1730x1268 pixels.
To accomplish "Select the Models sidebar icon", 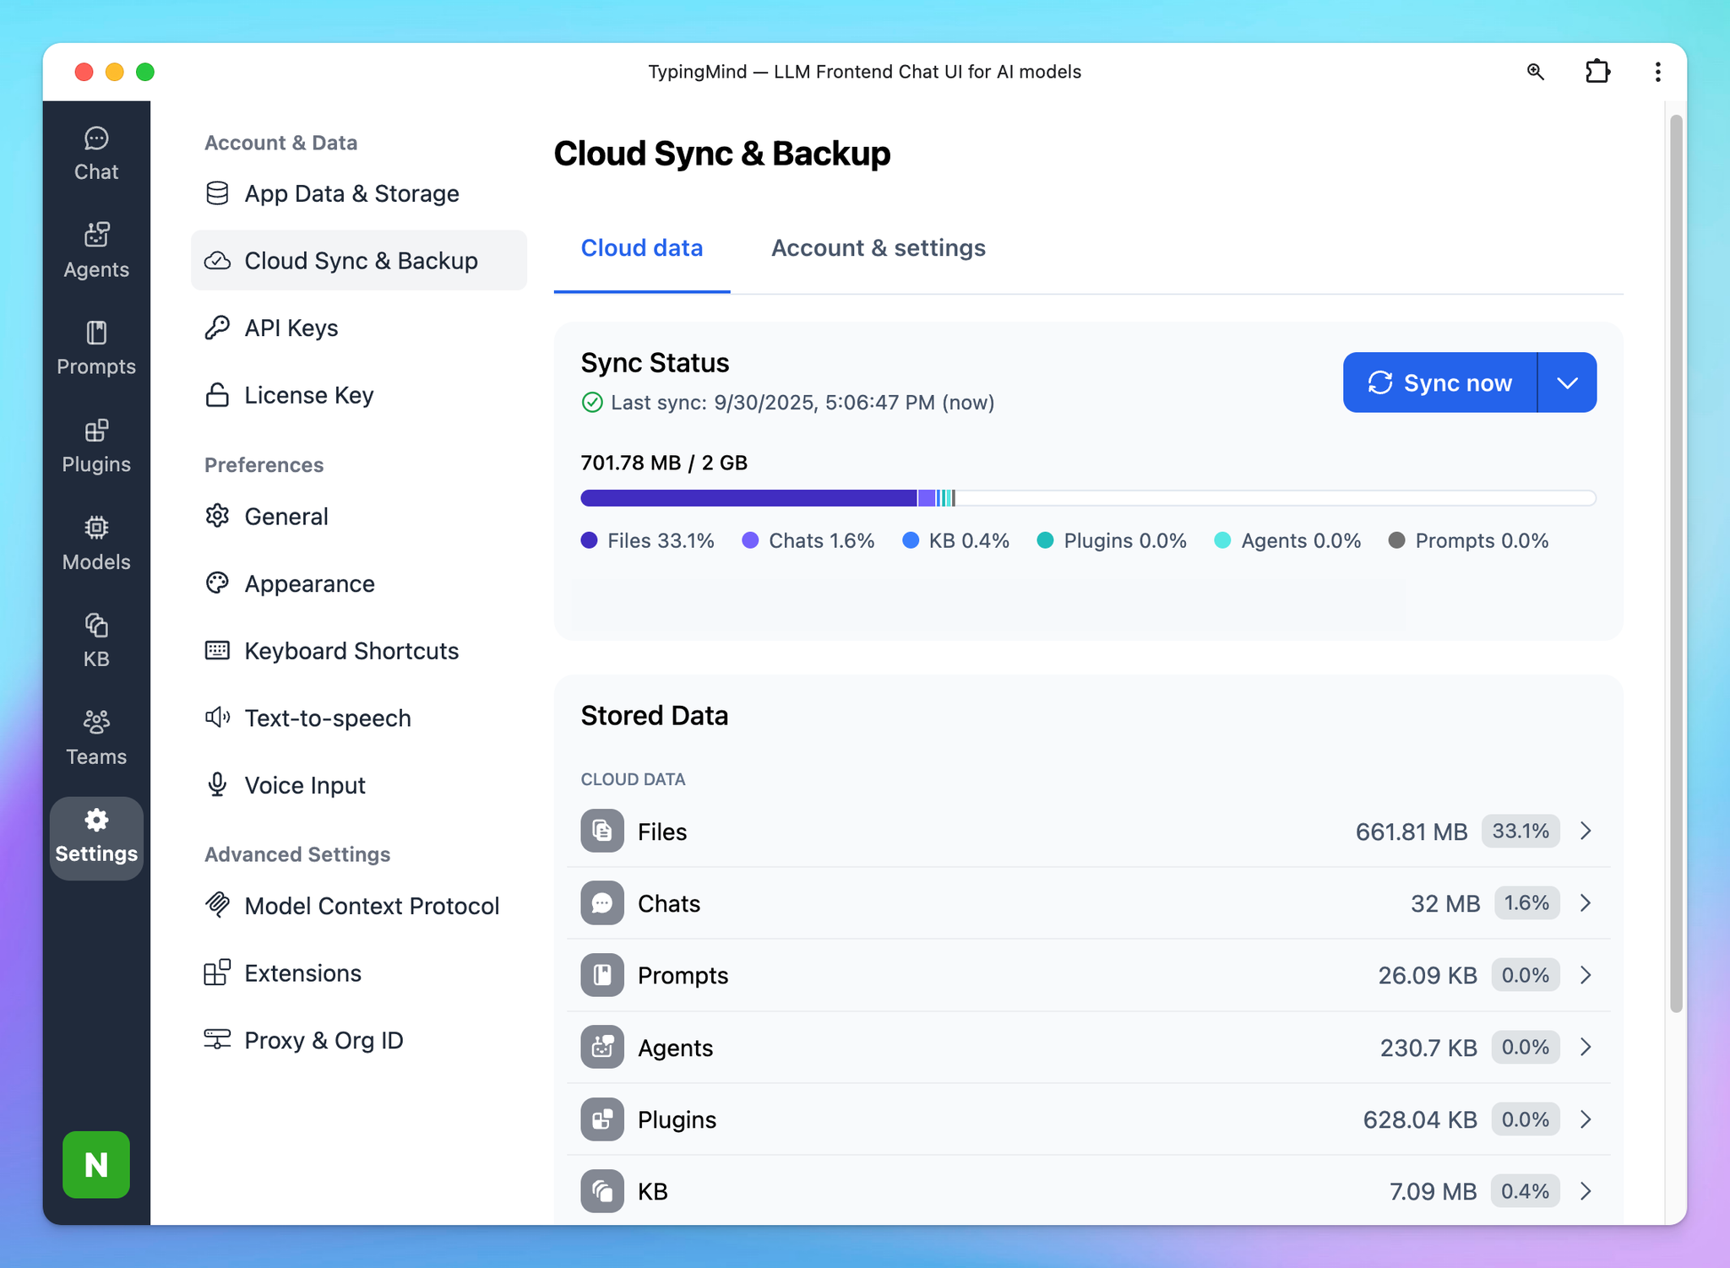I will click(x=96, y=544).
